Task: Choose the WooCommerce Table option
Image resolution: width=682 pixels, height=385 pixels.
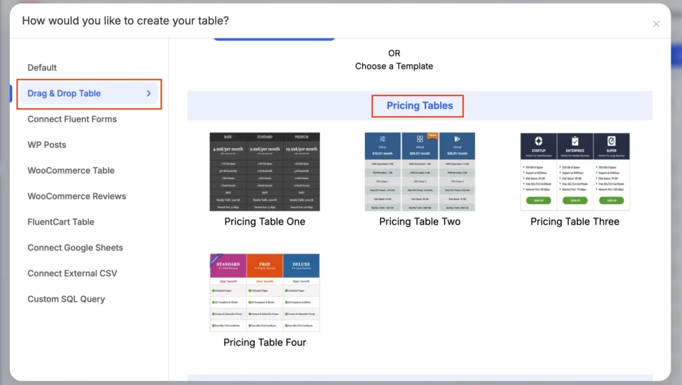Action: point(71,170)
